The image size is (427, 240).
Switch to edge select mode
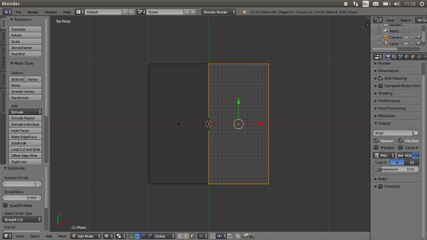(x=186, y=236)
